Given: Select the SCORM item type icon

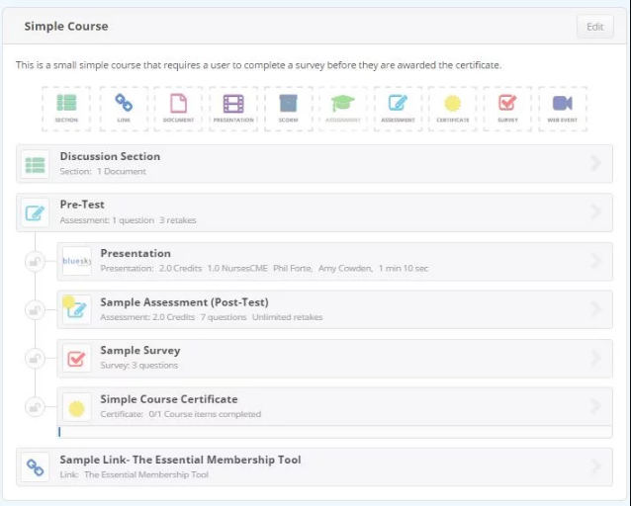Looking at the screenshot, I should click(288, 108).
